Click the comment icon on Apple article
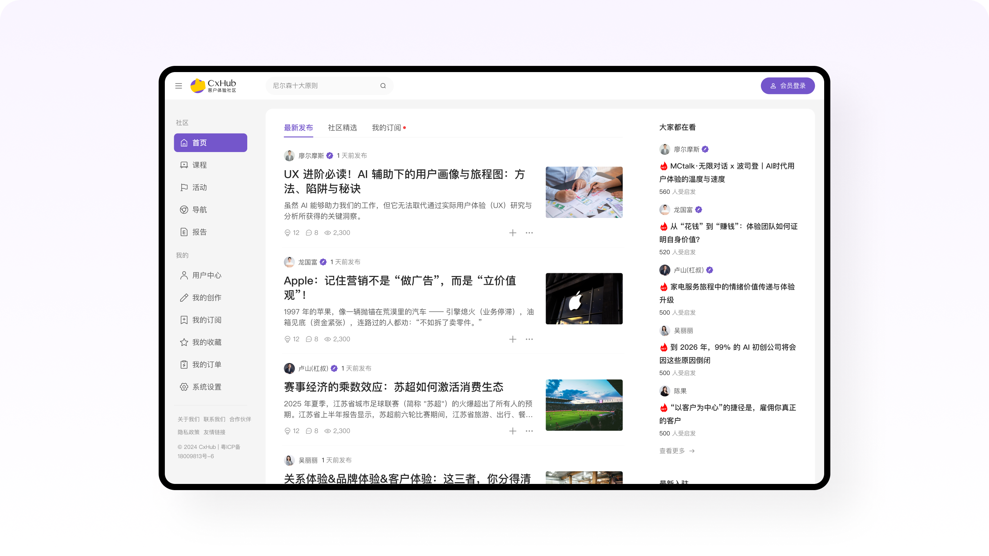Image resolution: width=989 pixels, height=556 pixels. click(309, 339)
